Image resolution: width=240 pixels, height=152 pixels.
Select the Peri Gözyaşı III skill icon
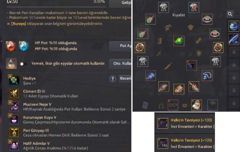coord(14,132)
